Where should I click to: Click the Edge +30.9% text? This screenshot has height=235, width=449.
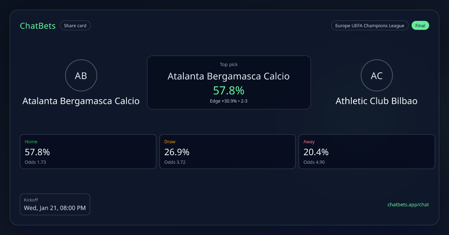(x=224, y=101)
